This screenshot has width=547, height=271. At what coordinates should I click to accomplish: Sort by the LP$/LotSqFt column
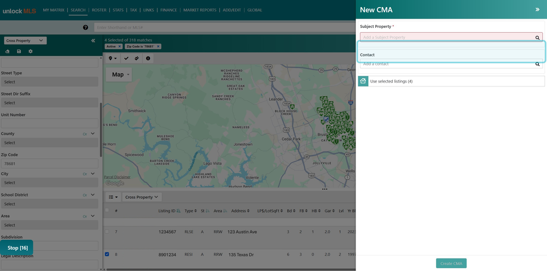[282, 211]
